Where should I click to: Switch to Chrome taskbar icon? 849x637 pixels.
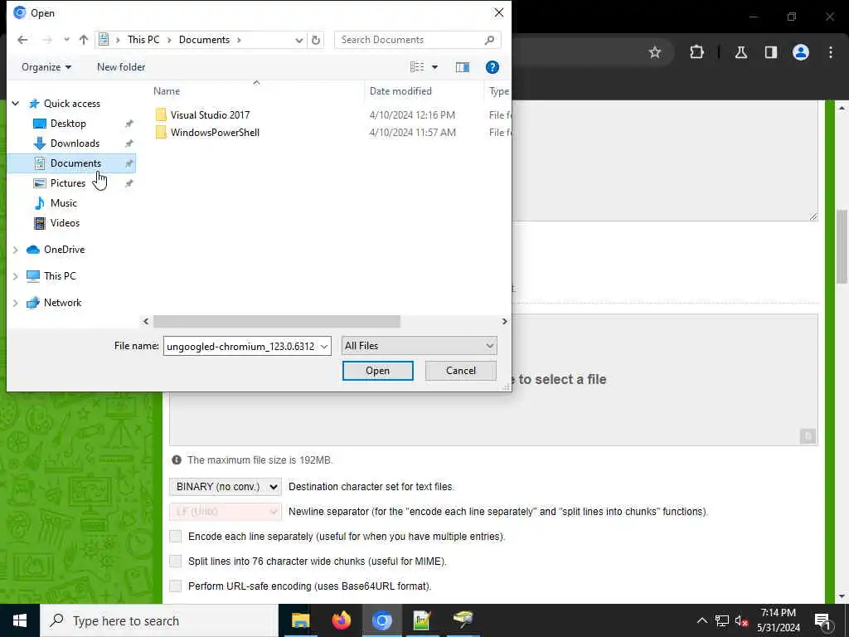(x=381, y=620)
